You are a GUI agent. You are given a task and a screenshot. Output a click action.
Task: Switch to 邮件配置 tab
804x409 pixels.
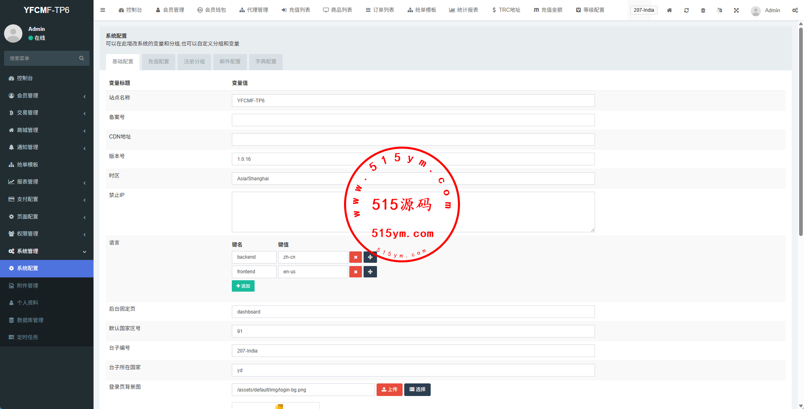pyautogui.click(x=230, y=62)
